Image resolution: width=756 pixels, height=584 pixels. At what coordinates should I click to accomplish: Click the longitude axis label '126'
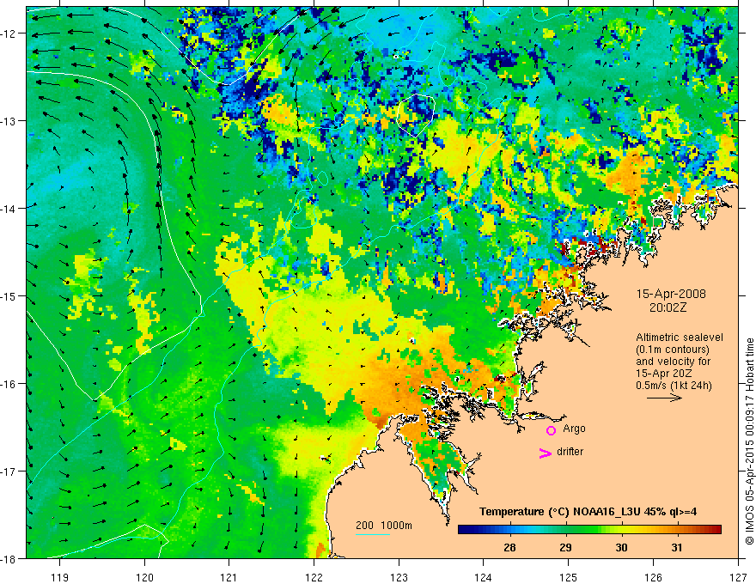(653, 577)
